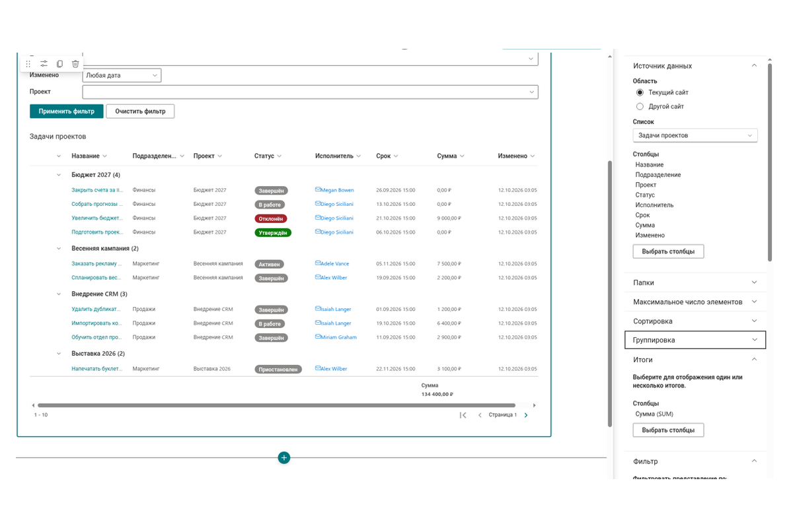Click the left arrow of horizontal scrollbar
Image resolution: width=793 pixels, height=528 pixels.
coord(33,405)
